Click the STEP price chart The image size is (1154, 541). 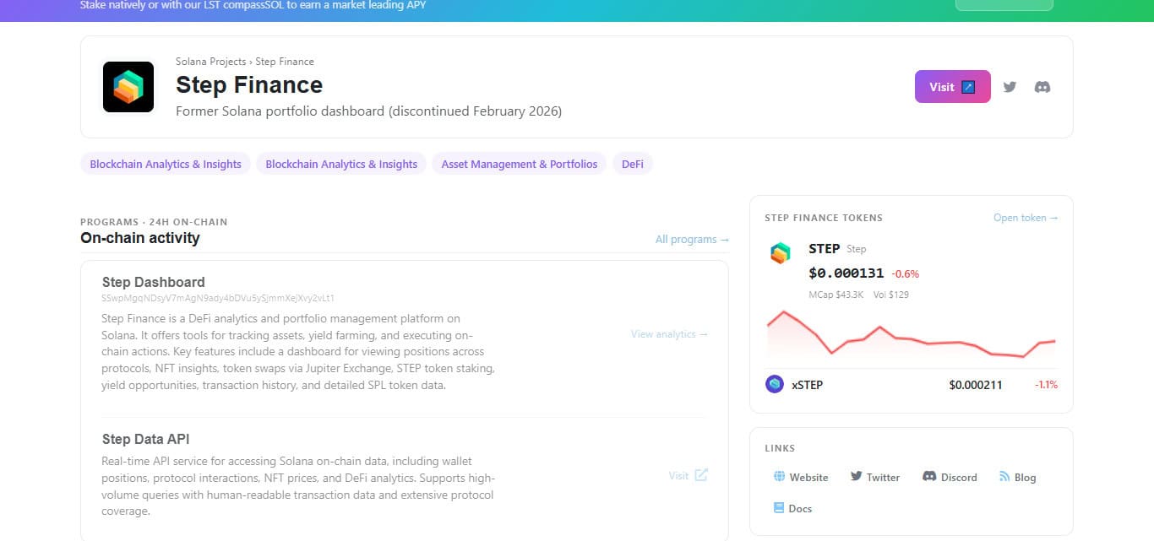point(911,336)
